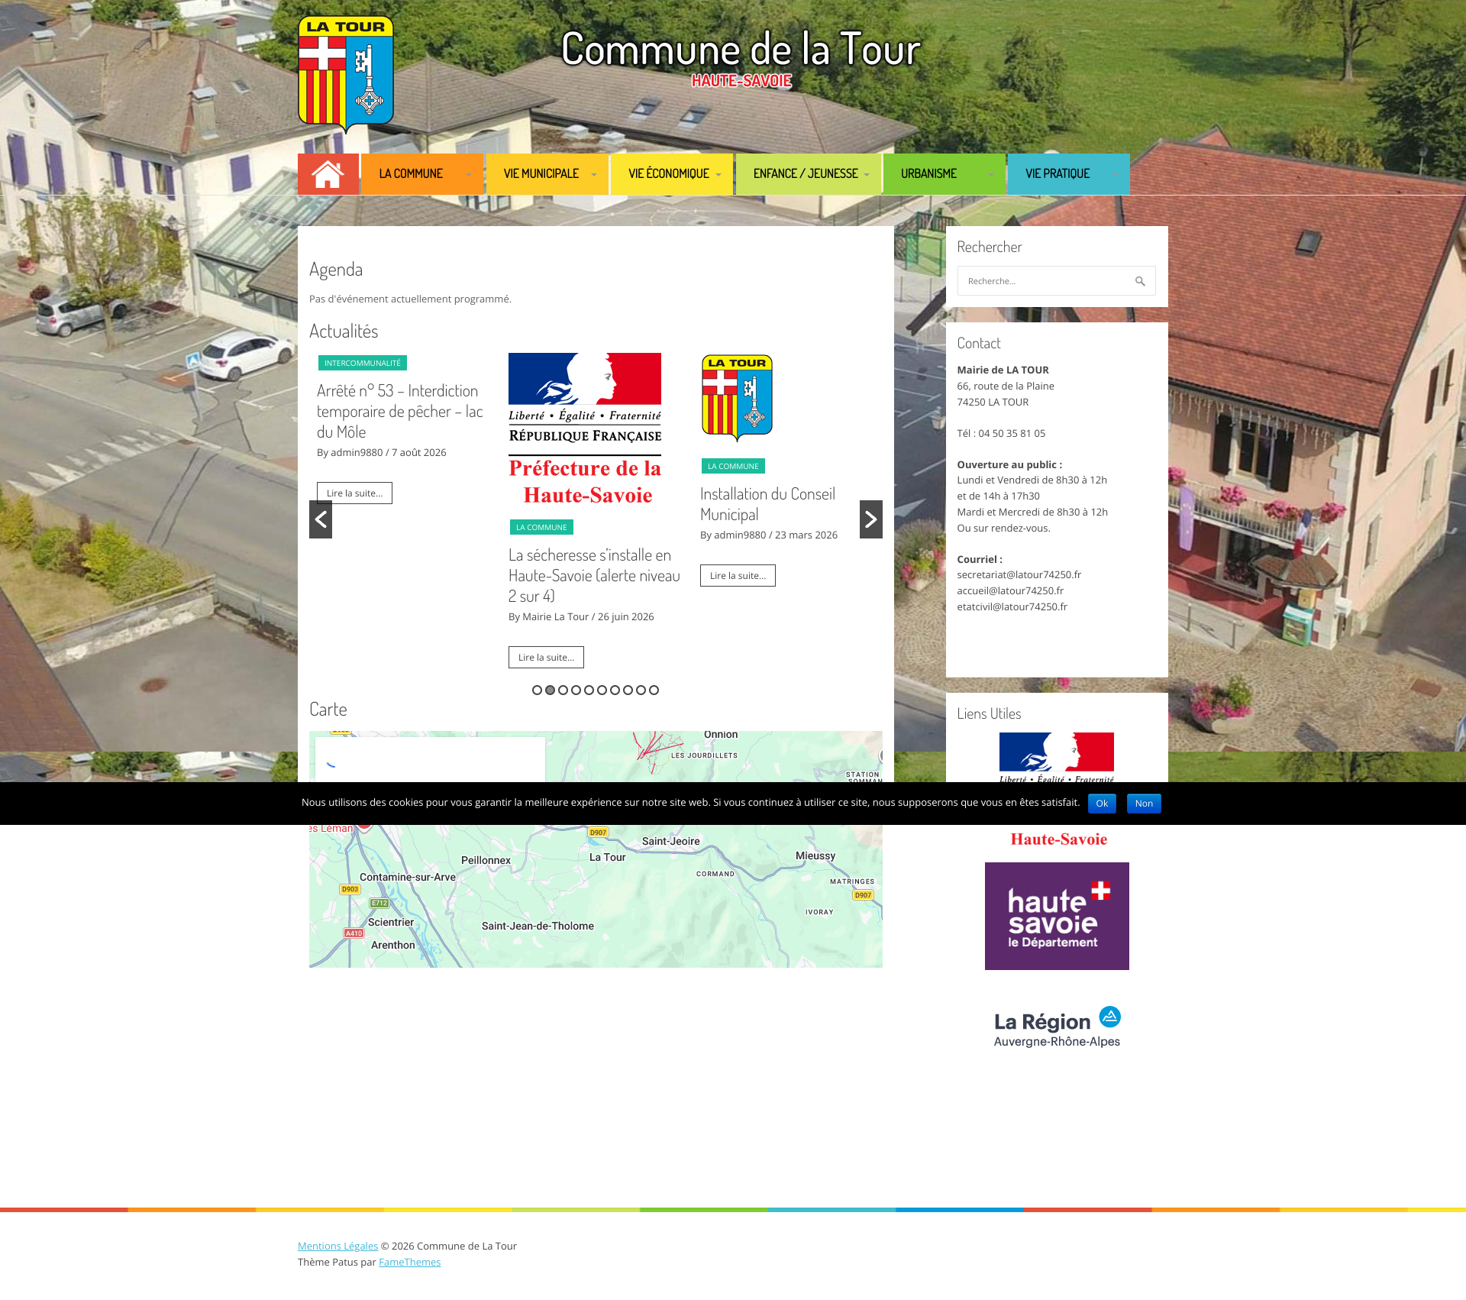The image size is (1466, 1300).
Task: Click La Tour label on the map
Action: [x=607, y=857]
